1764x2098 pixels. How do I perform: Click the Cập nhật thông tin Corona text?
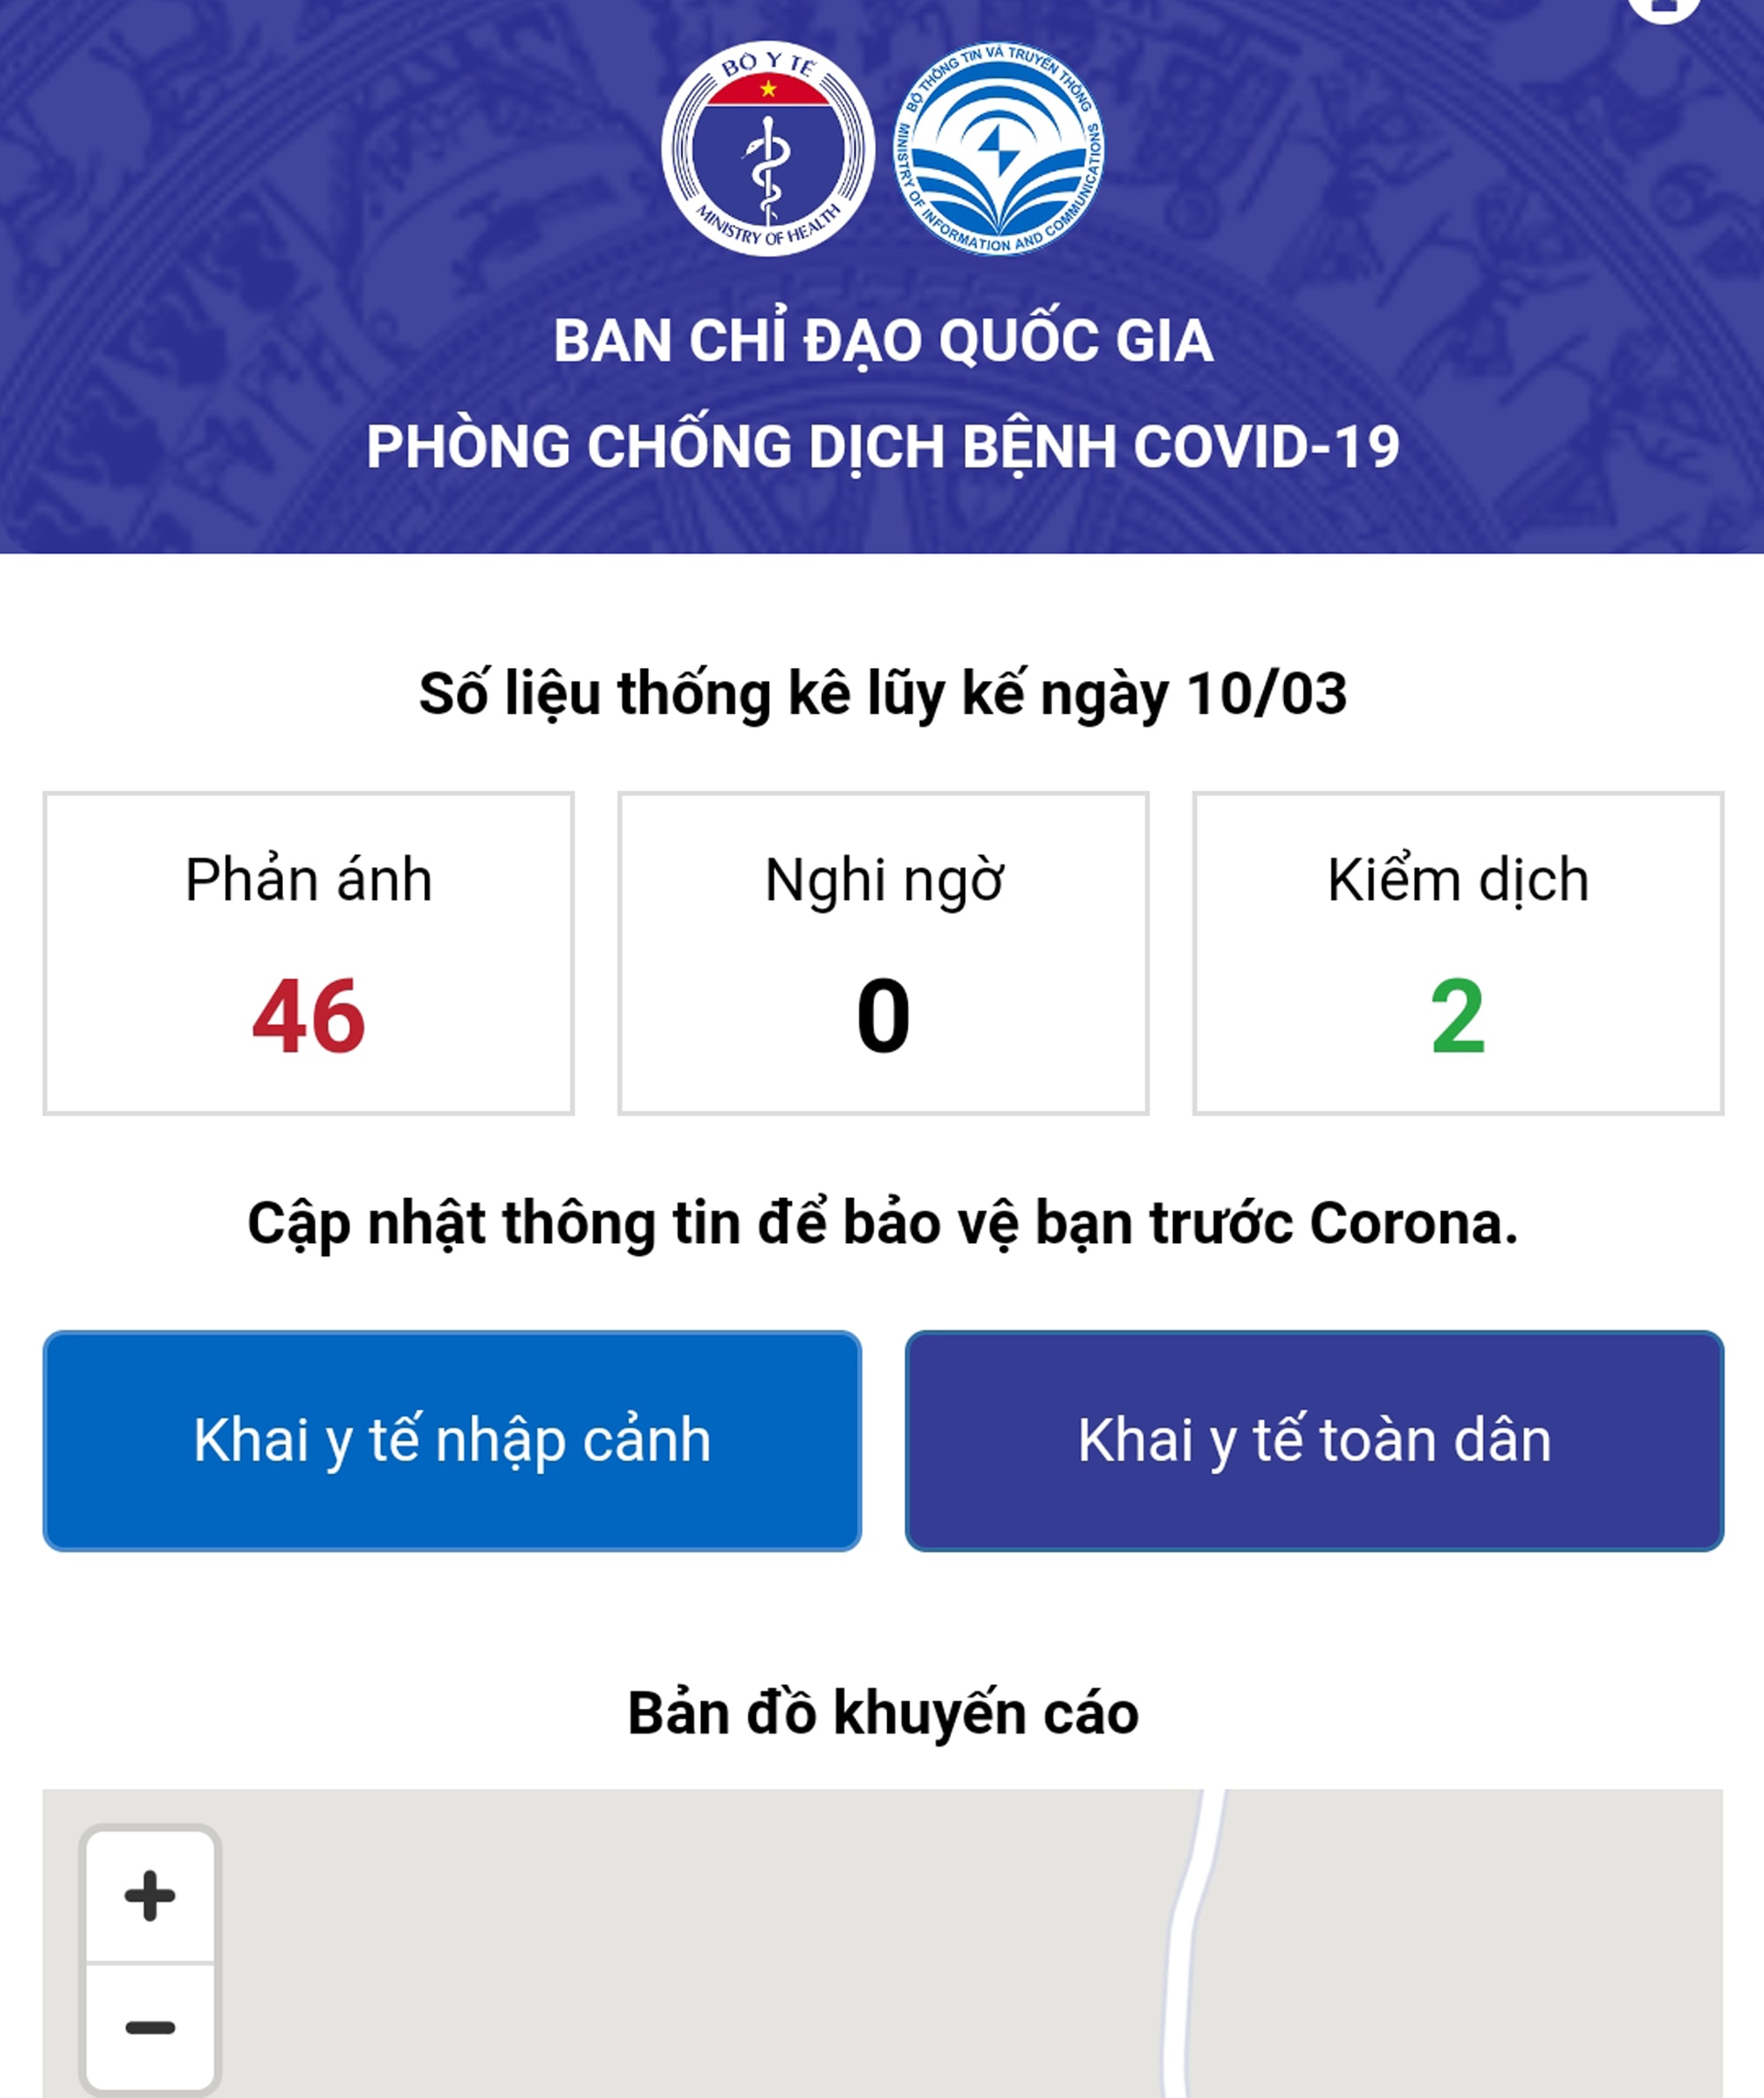pos(883,1224)
